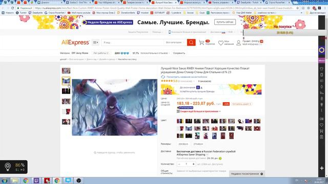The image size is (328, 184).
Task: Choose the white variant with black figure
Action: tap(240, 121)
